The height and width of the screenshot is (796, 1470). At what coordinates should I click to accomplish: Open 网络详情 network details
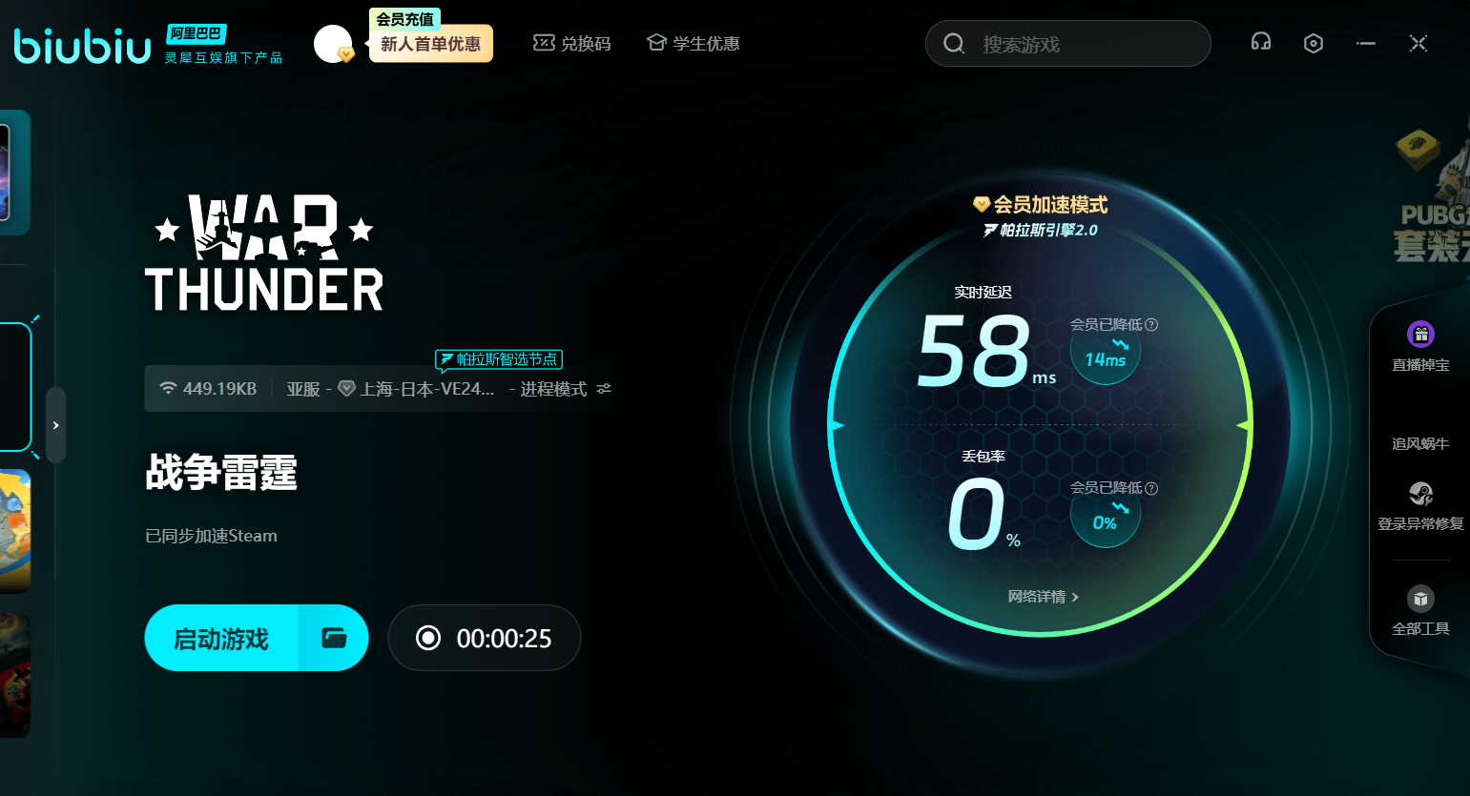(x=1043, y=597)
